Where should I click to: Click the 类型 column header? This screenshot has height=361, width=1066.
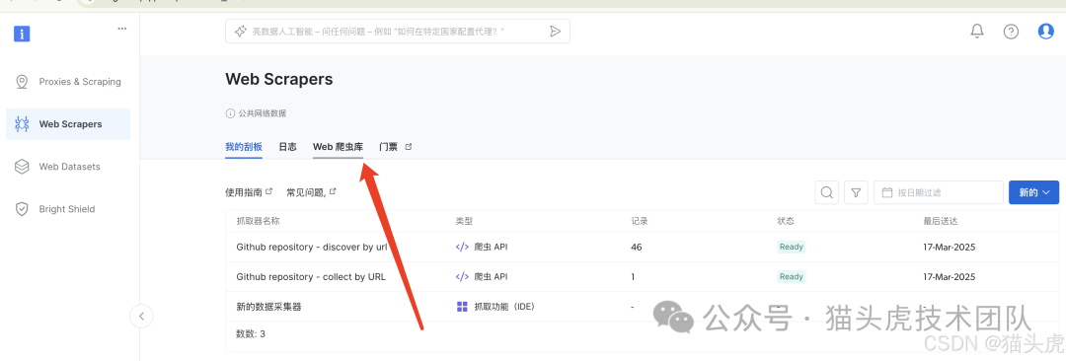[x=464, y=221]
